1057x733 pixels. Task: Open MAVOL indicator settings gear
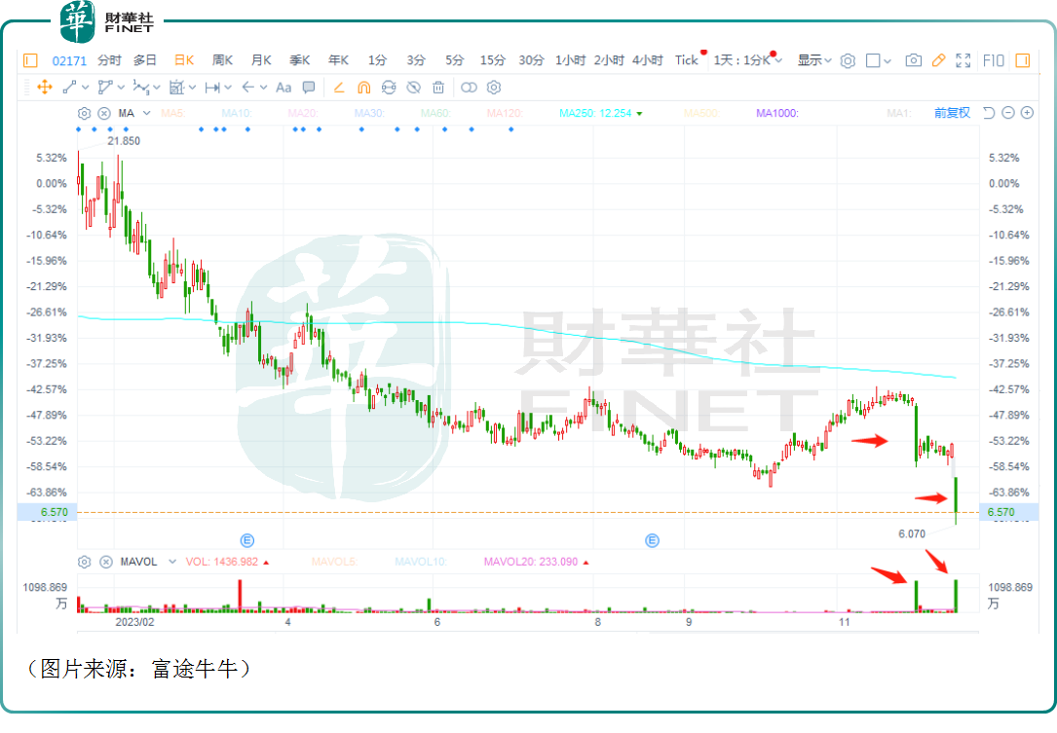[84, 562]
